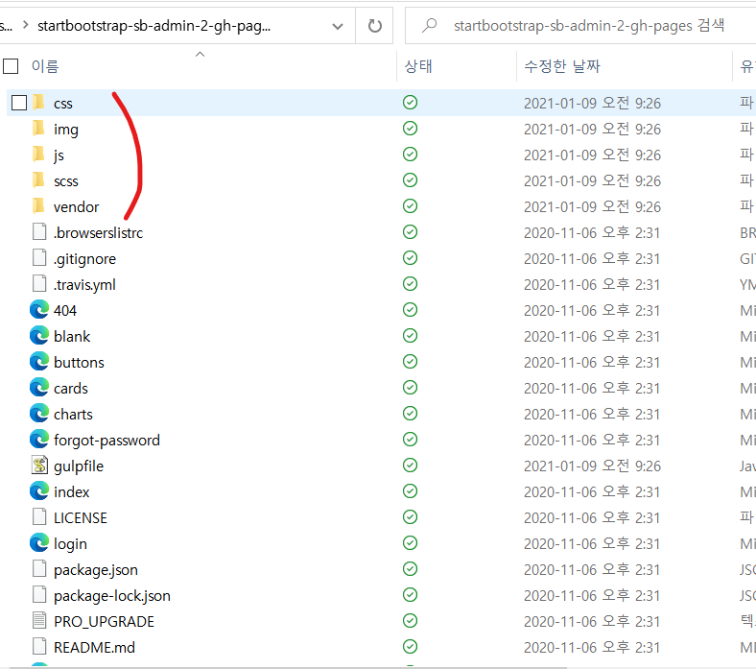Click the css folder icon
The image size is (756, 669).
pos(39,103)
